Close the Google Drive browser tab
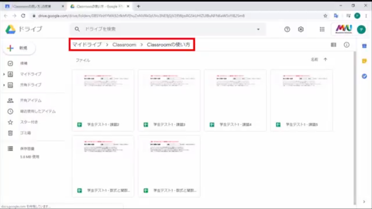372x209 pixels. 128,7
